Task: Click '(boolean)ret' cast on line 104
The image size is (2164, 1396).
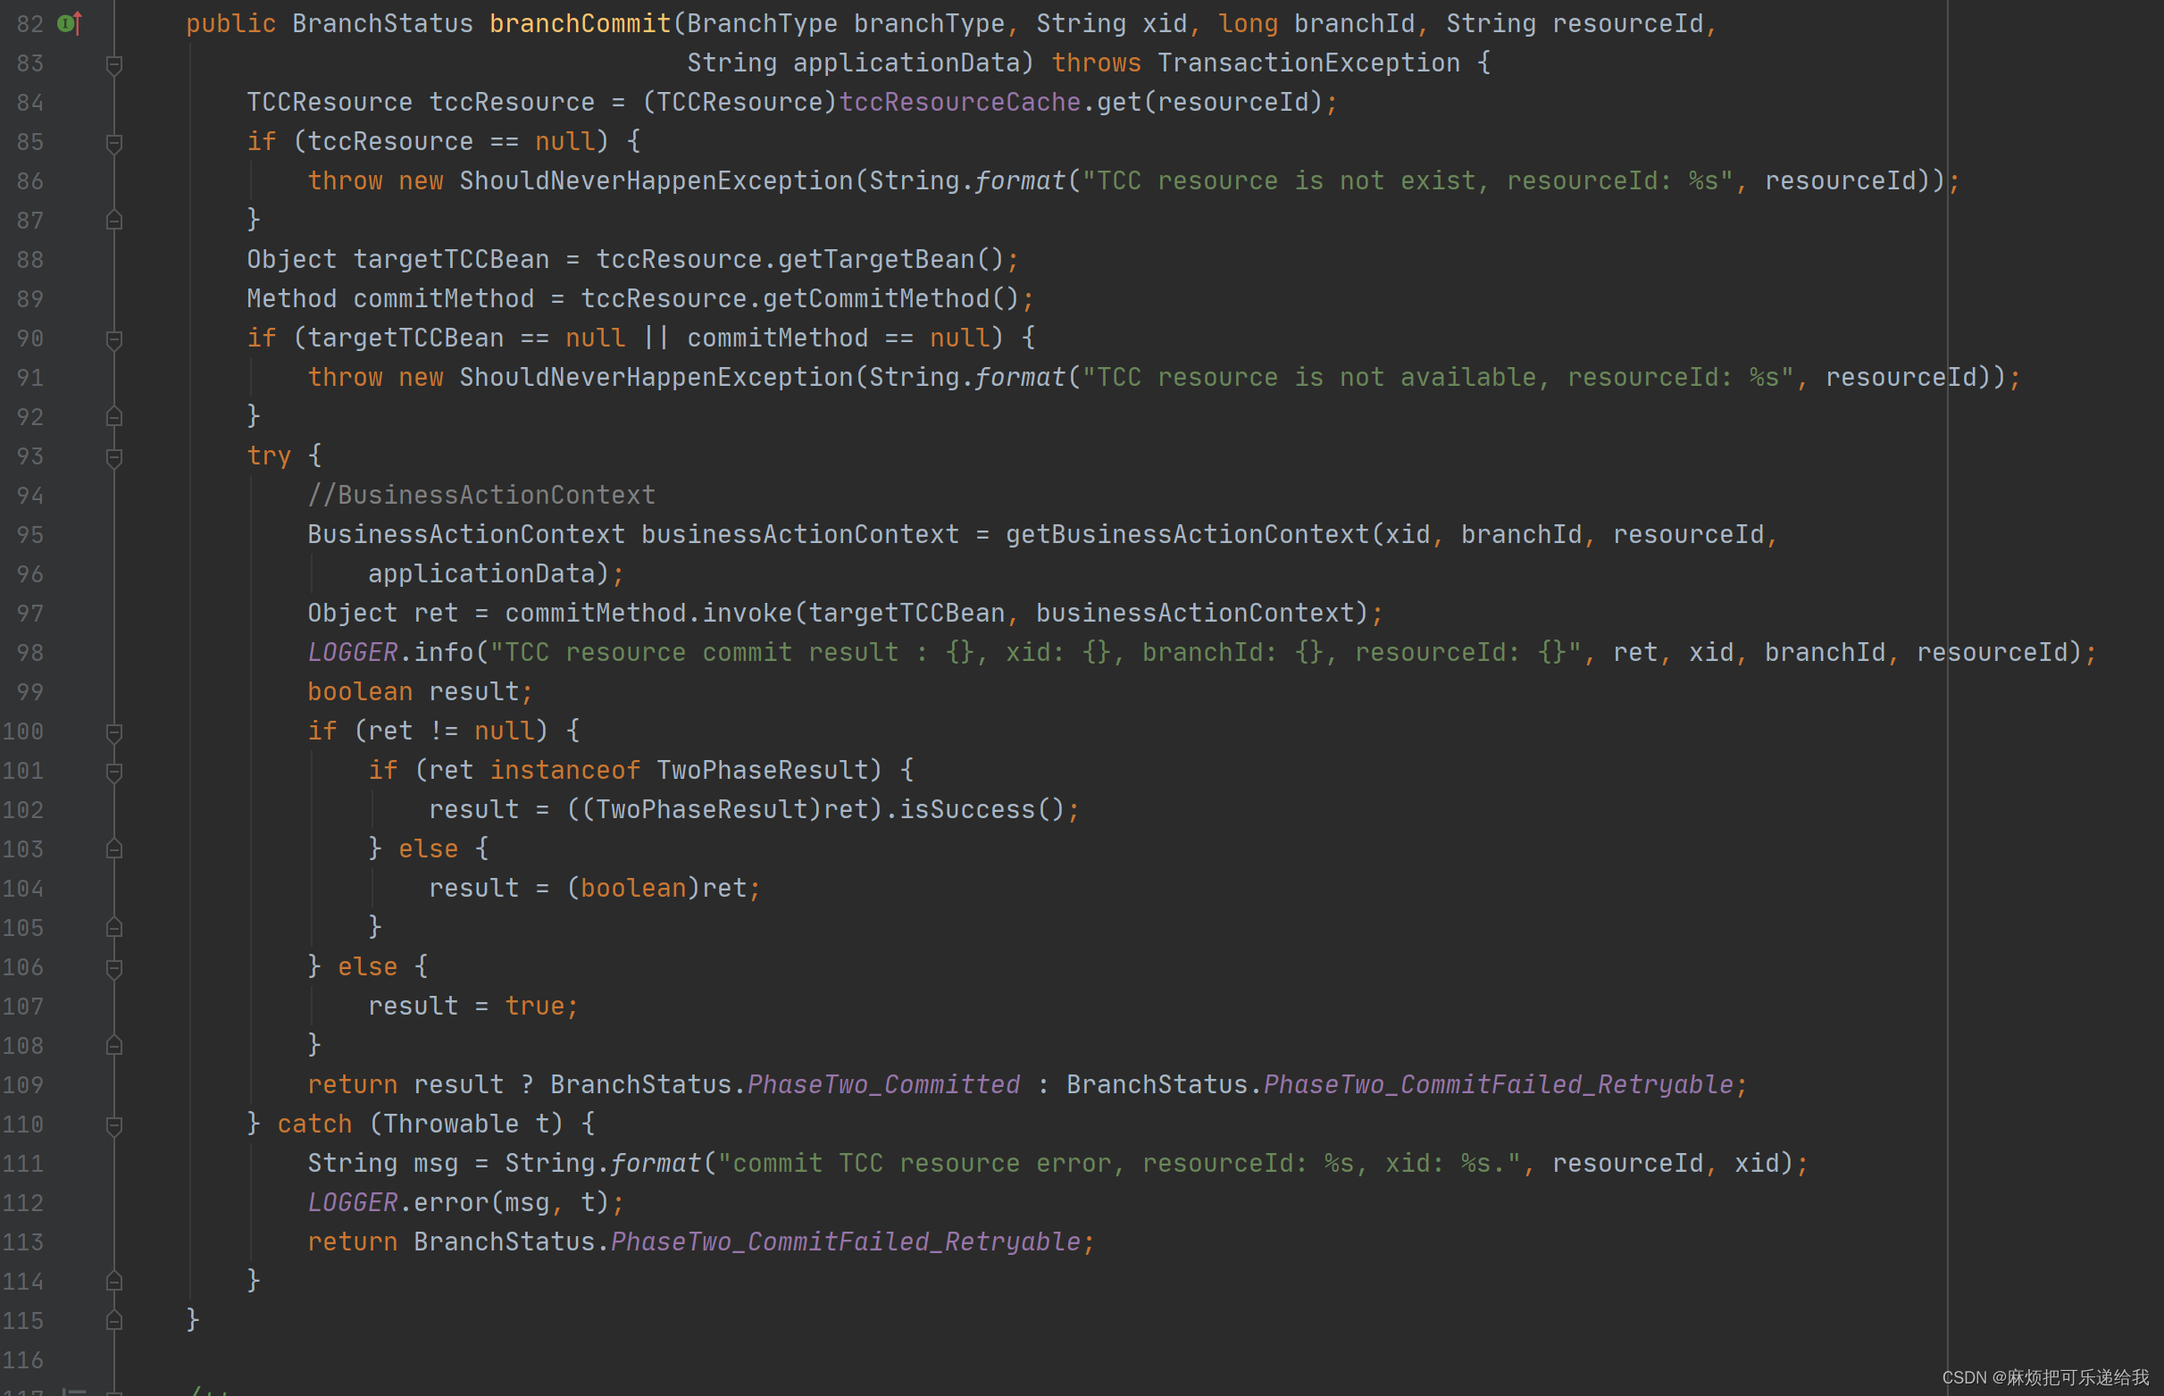Action: click(656, 889)
